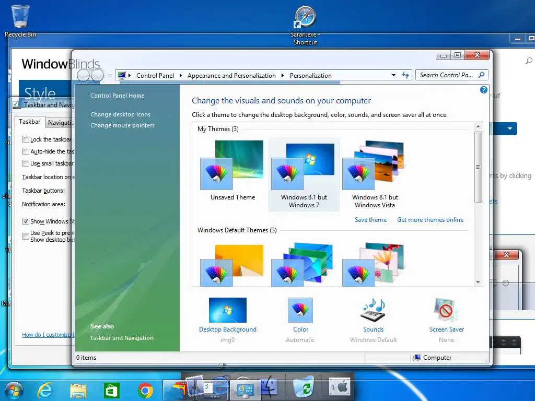Click the '0 items' status bar text

[86, 357]
